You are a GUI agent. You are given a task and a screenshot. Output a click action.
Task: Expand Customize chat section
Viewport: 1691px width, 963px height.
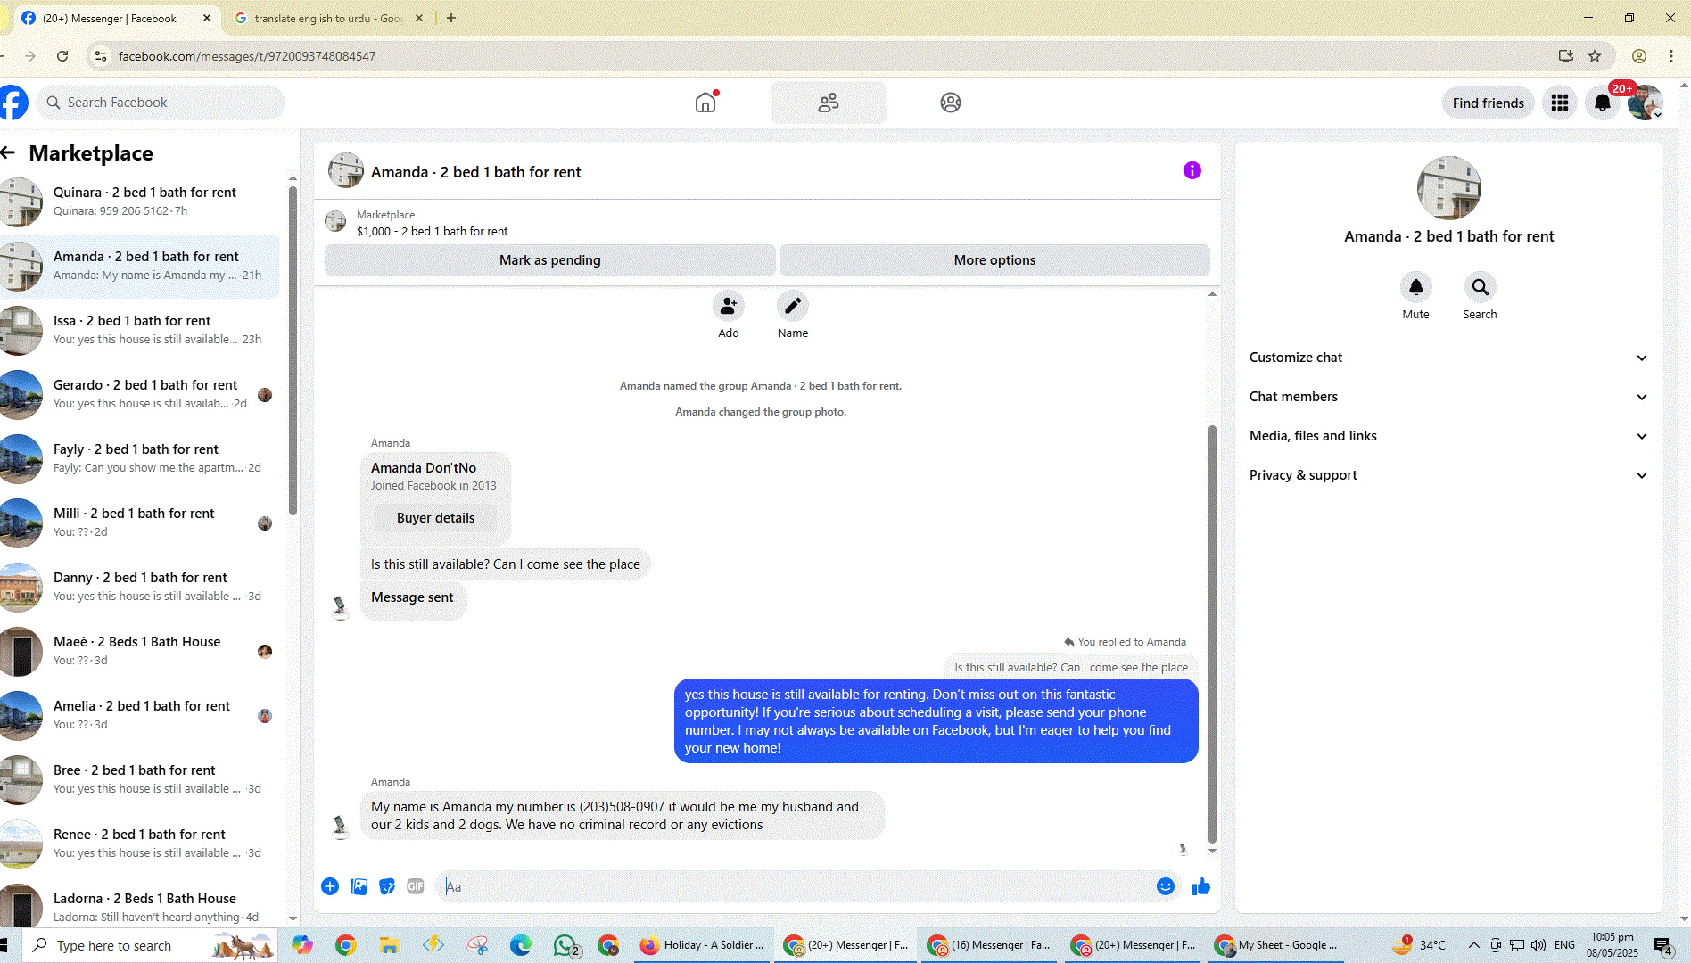(1448, 358)
